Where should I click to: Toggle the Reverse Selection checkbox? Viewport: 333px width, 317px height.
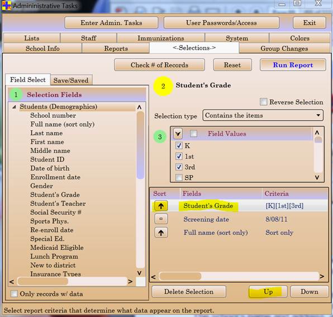click(x=263, y=102)
